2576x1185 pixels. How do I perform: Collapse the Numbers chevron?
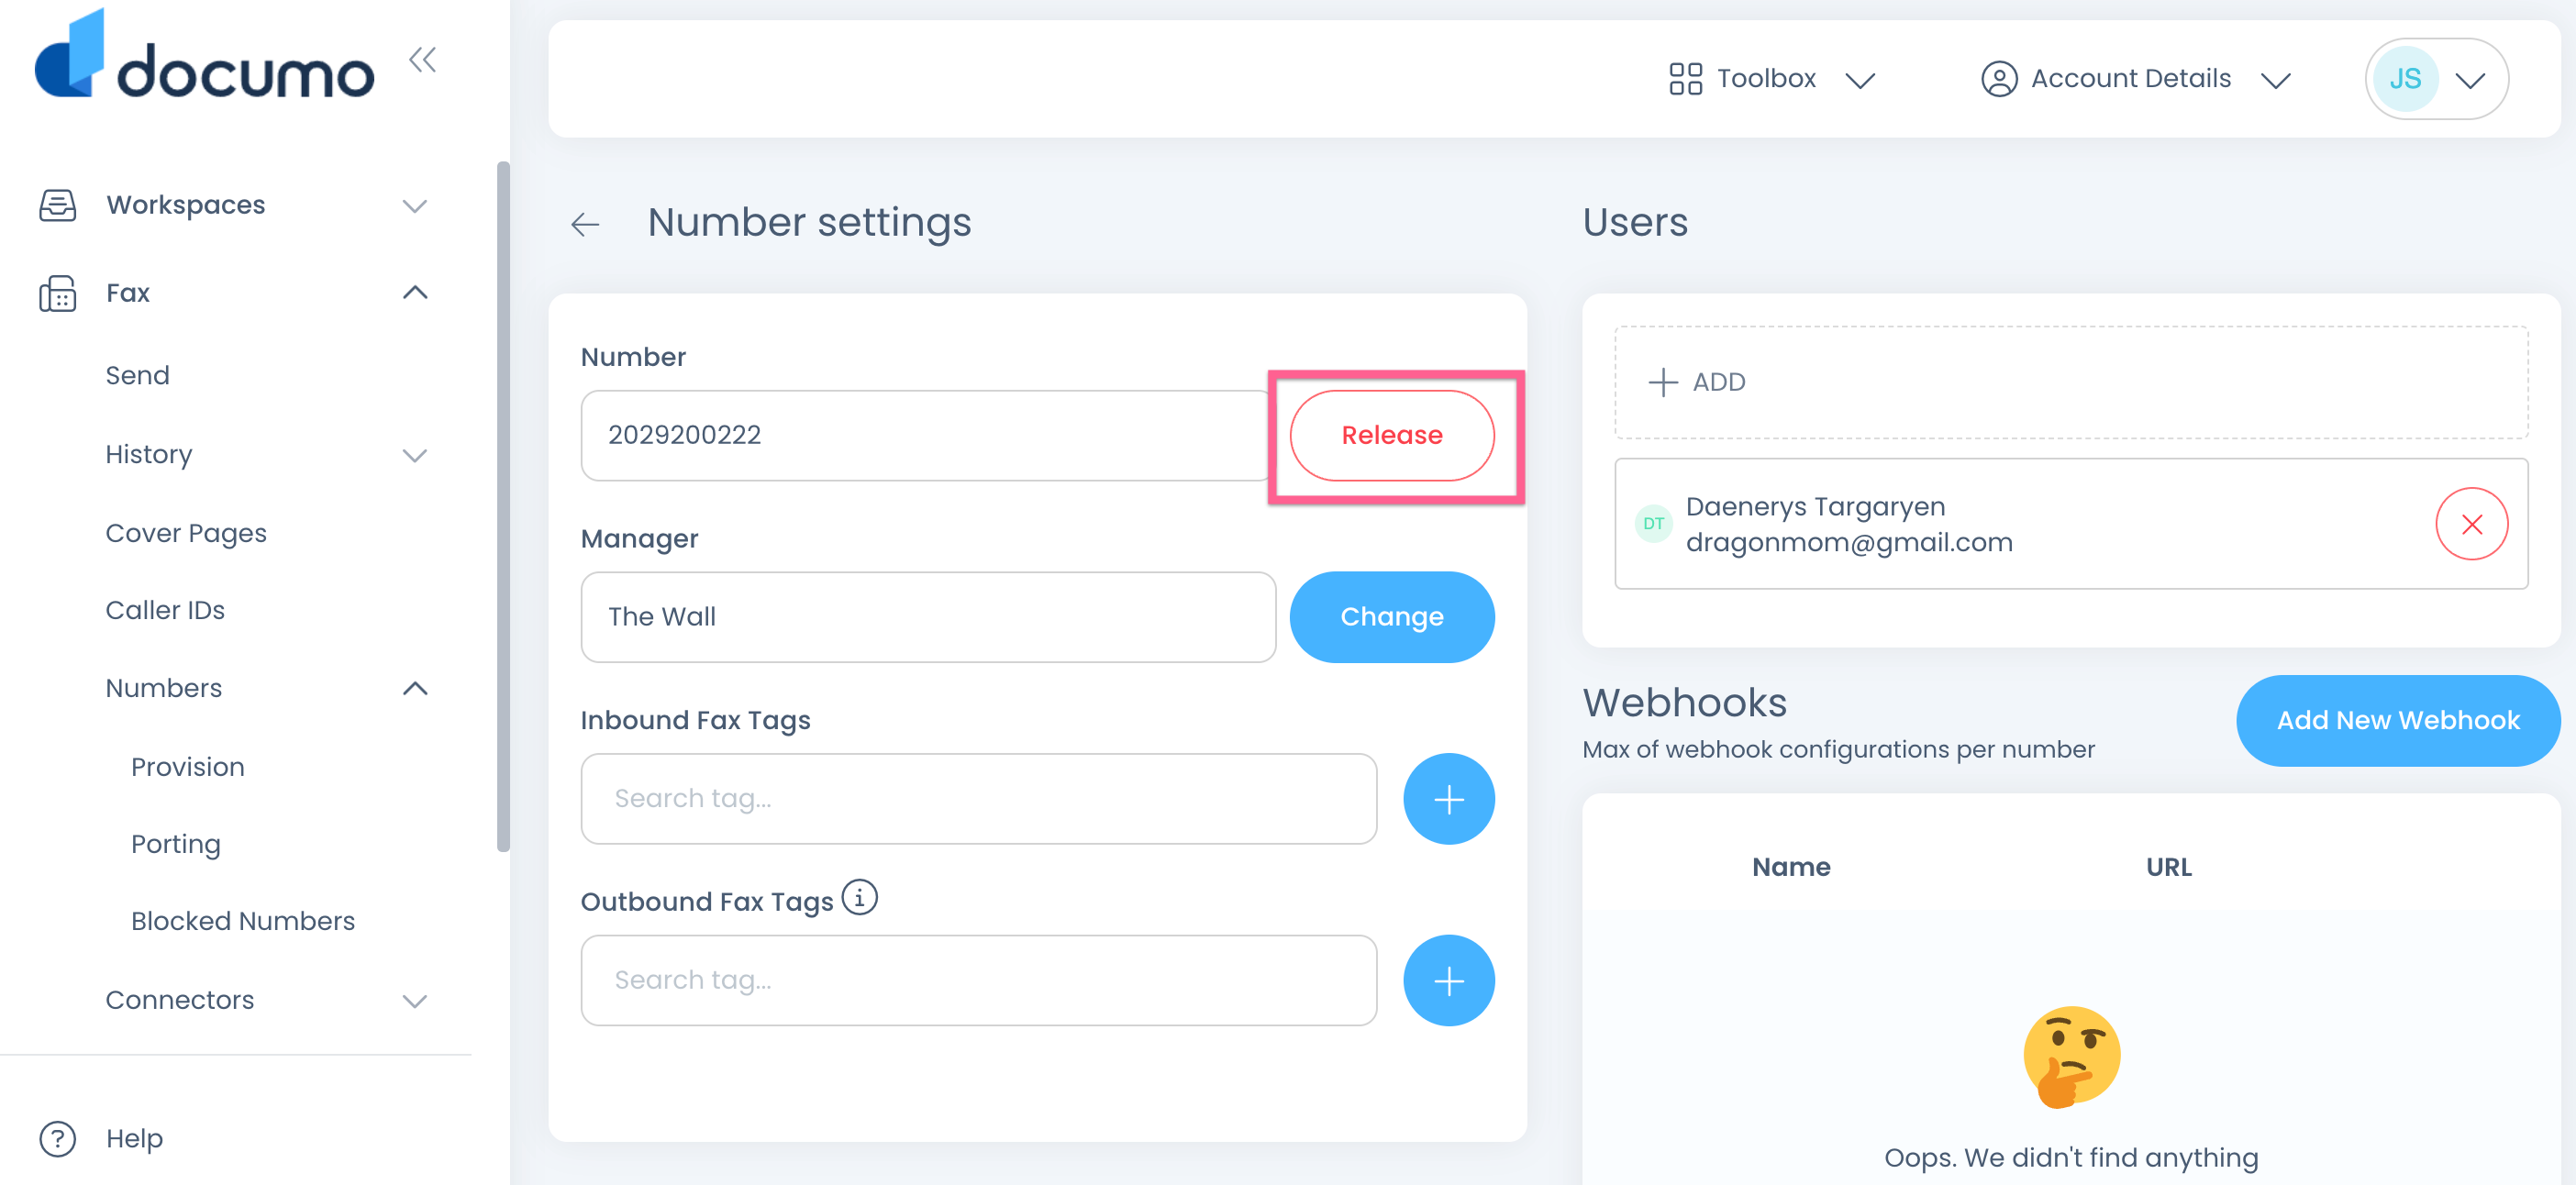[414, 689]
